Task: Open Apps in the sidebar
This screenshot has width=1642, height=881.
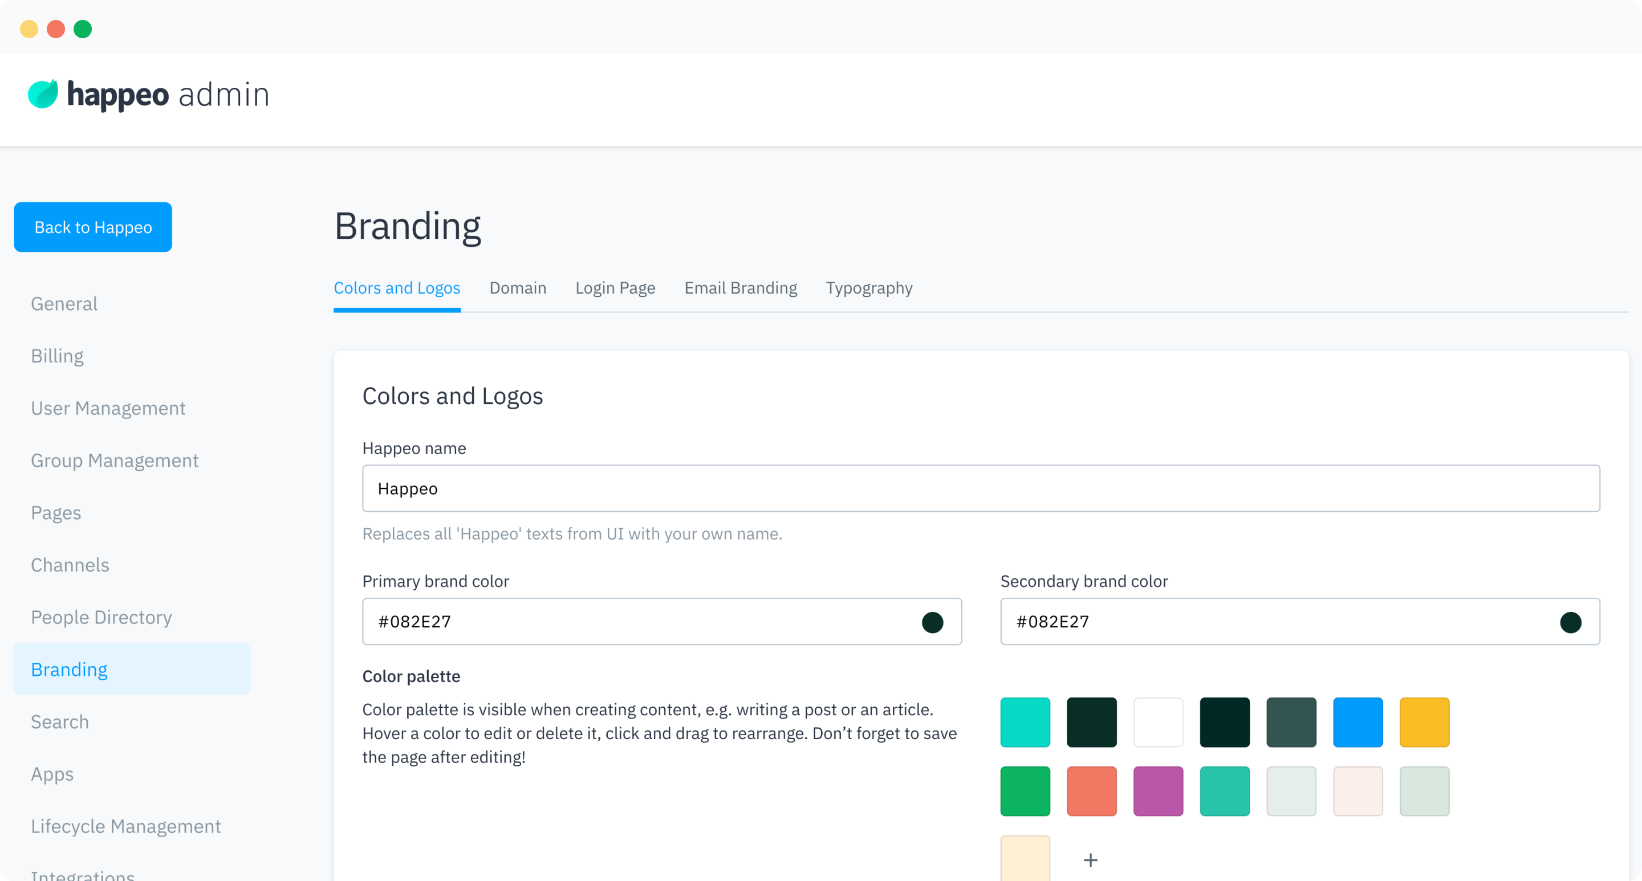Action: pos(52,774)
